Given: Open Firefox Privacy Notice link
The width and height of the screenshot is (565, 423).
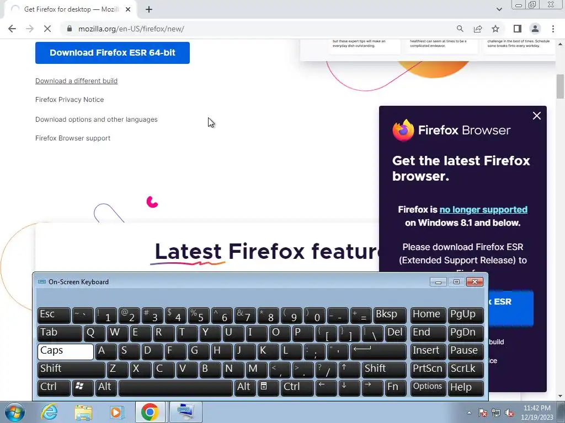Looking at the screenshot, I should point(70,100).
